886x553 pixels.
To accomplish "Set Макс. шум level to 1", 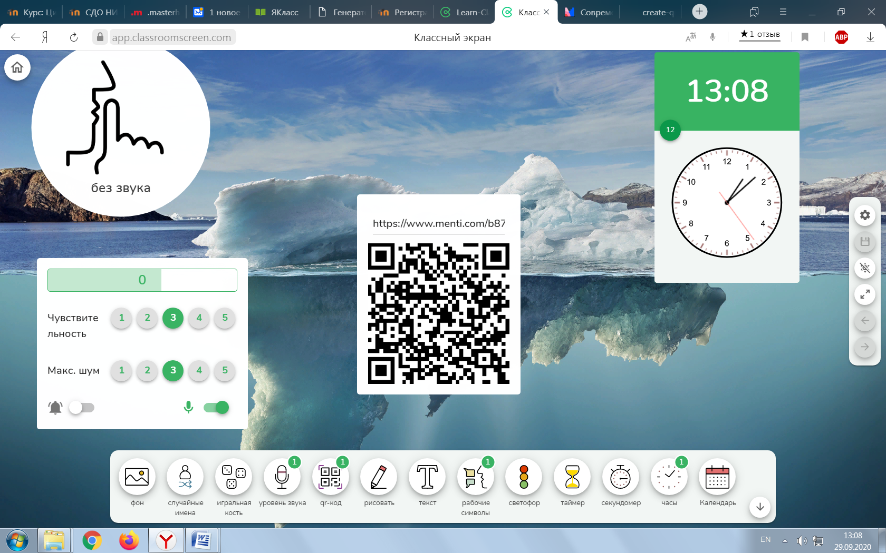I will 121,370.
